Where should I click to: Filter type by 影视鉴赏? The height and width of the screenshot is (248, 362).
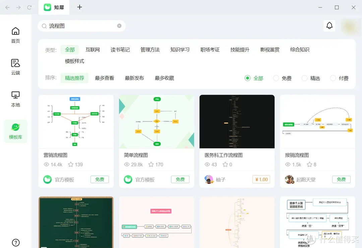click(269, 50)
